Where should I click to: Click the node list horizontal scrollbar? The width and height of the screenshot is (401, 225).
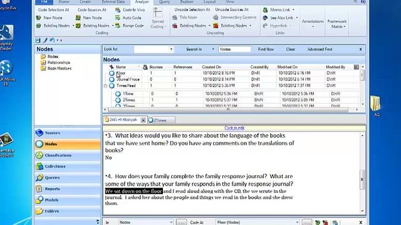(228, 110)
